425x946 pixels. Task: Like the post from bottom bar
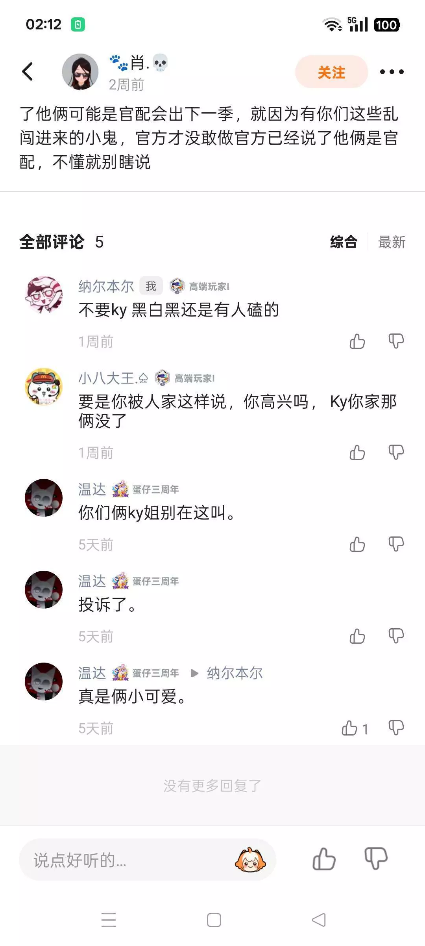coord(324,859)
